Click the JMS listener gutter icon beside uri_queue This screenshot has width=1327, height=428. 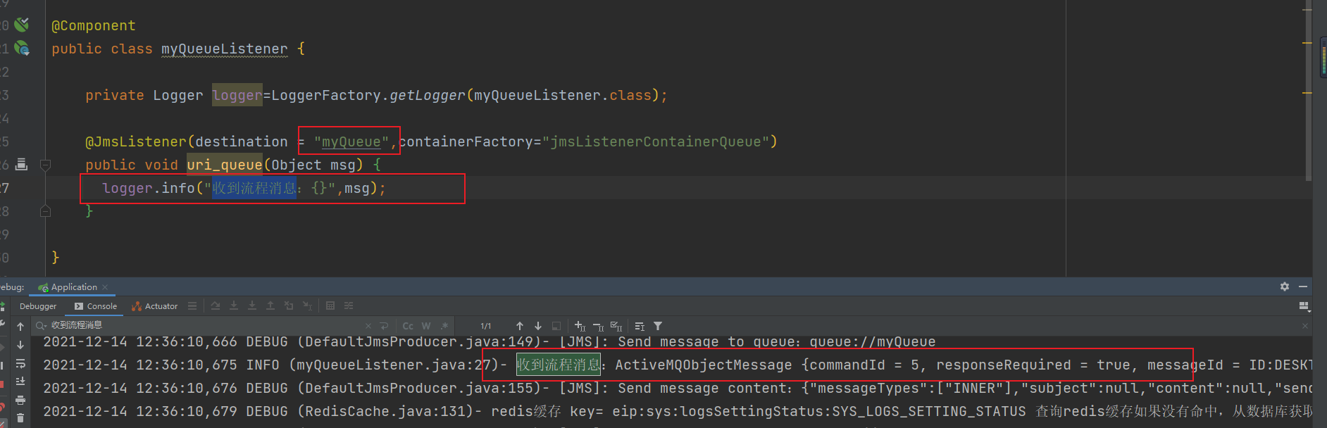22,165
